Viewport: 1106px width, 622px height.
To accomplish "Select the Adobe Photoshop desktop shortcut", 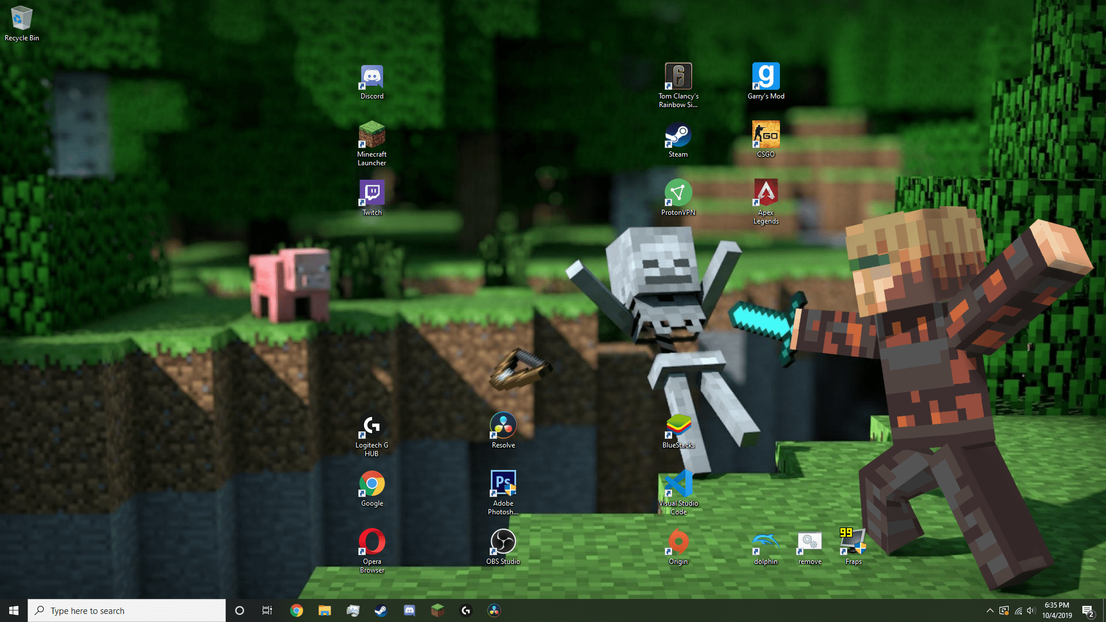I will (503, 493).
